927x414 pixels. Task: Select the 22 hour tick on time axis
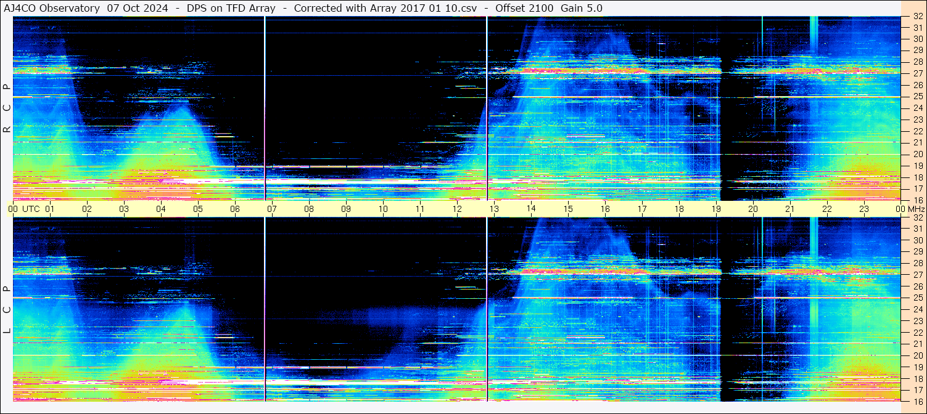coord(827,209)
